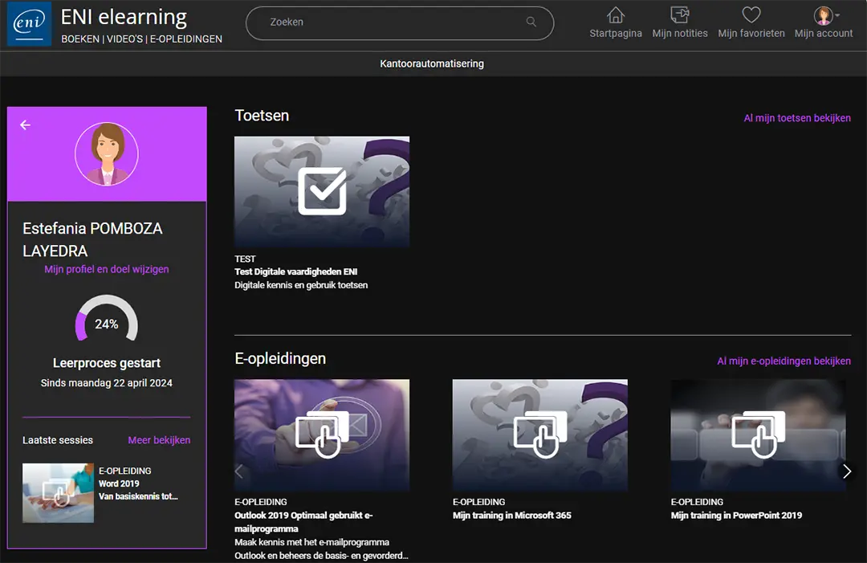This screenshot has width=867, height=563.
Task: Open Al mijn e-opleidingen bekijken
Action: [784, 361]
